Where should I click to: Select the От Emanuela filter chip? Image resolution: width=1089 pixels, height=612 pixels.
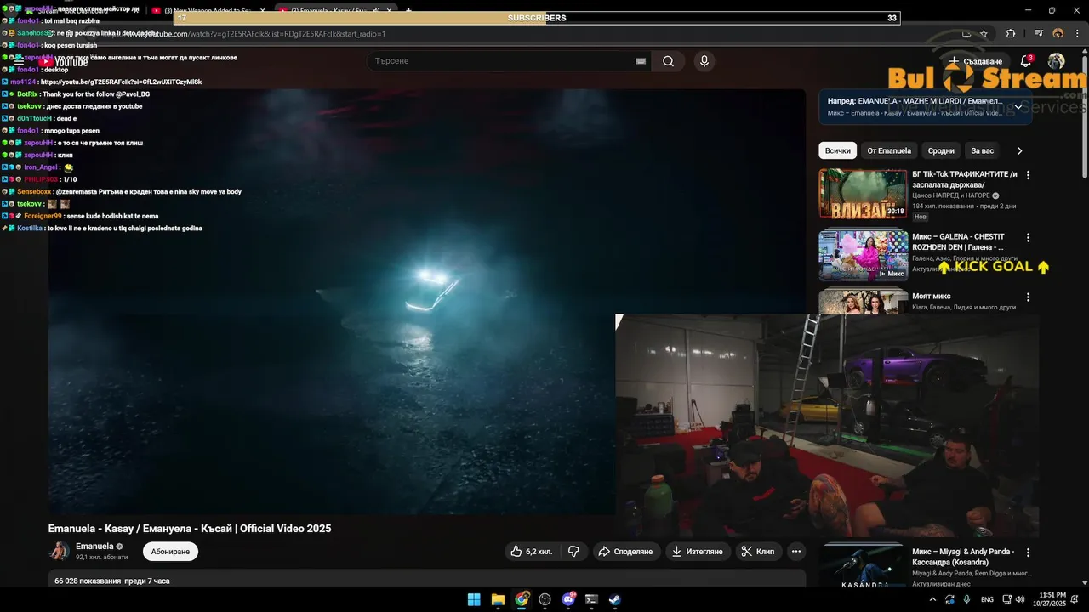[x=889, y=150]
